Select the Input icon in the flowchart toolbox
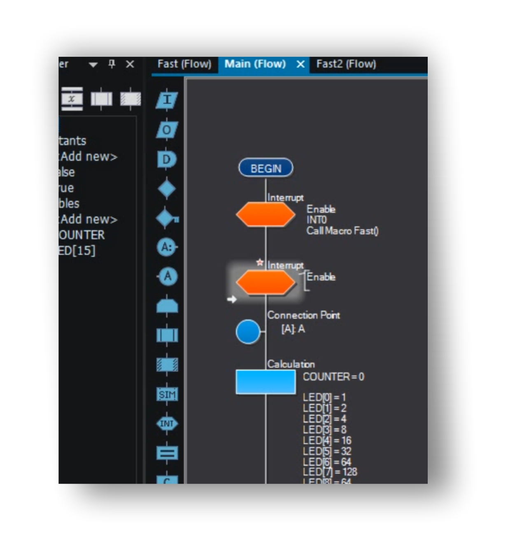Screen dimensions: 508x551 (x=167, y=100)
